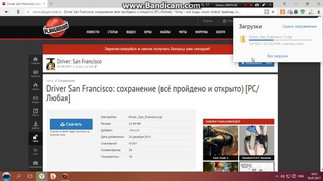Open taskbar search magnifier
This screenshot has height=181, width=323.
pos(19,176)
